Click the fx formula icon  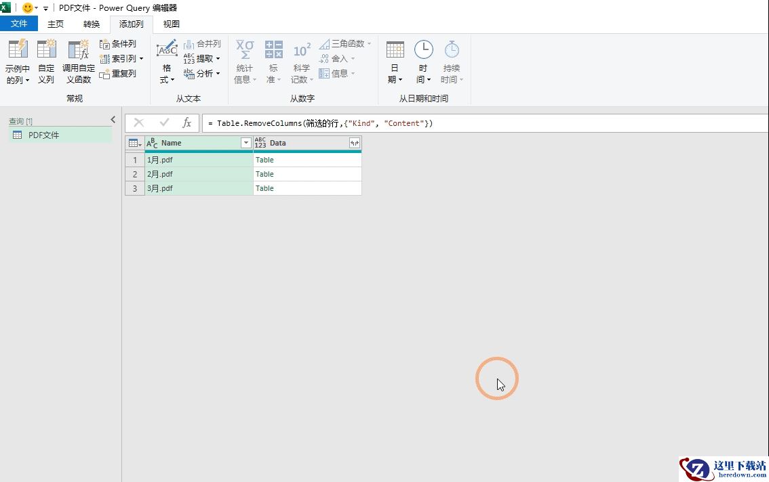pos(186,123)
